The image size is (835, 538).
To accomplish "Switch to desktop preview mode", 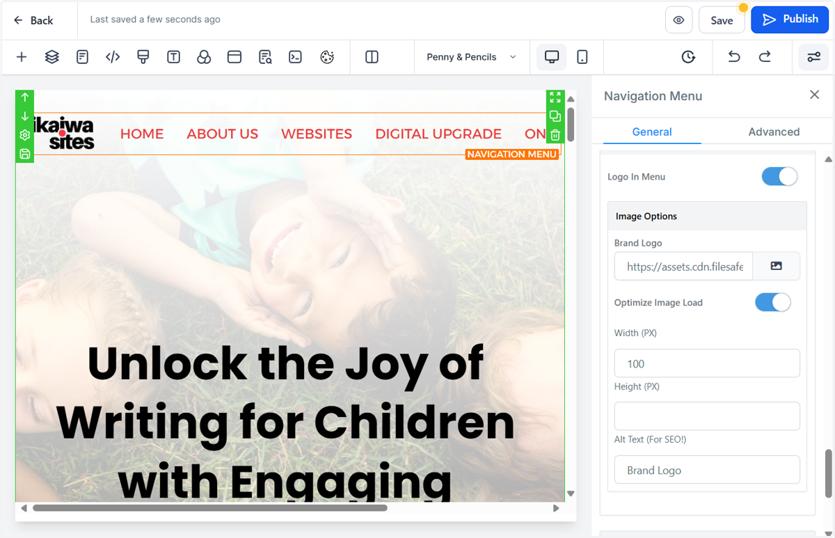I will tap(552, 57).
